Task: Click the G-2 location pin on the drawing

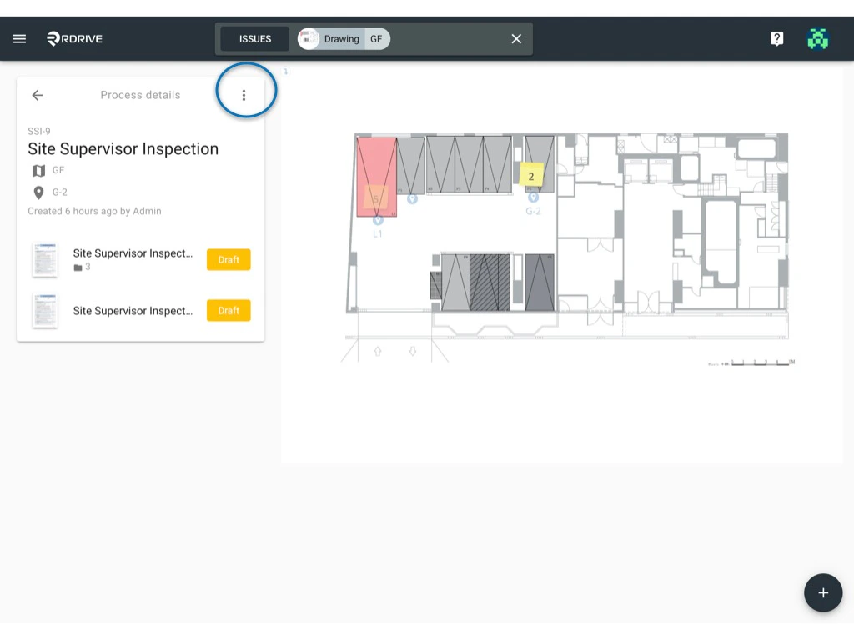Action: pos(533,197)
